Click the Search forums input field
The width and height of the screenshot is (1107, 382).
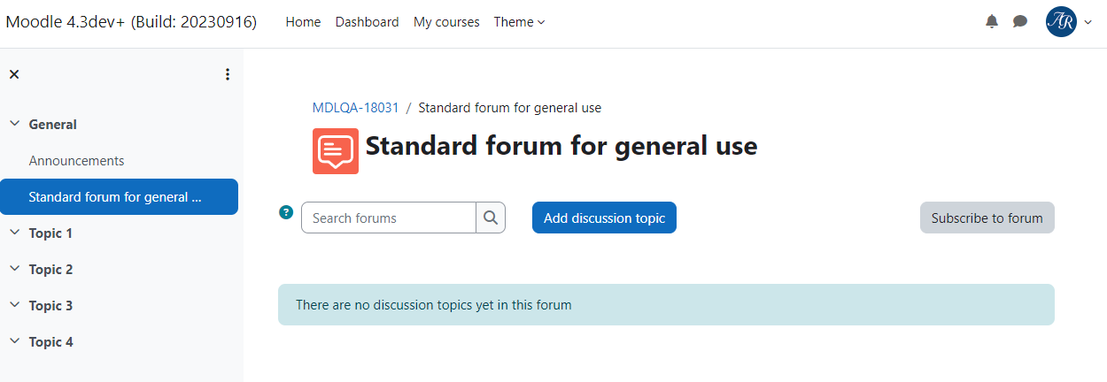[x=389, y=218]
